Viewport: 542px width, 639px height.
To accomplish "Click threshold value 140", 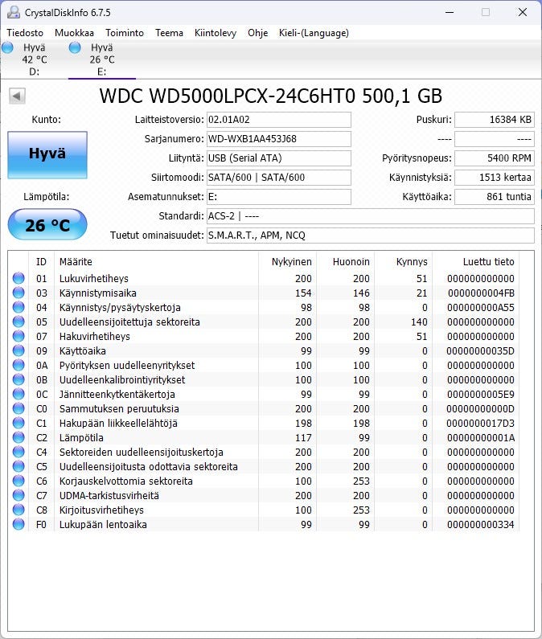I will (419, 322).
